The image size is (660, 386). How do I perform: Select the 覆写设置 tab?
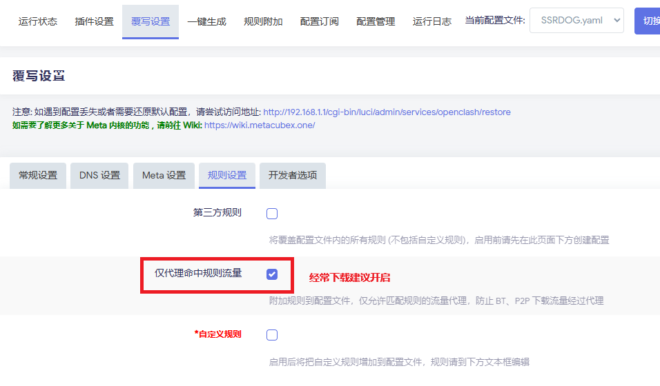tap(151, 21)
